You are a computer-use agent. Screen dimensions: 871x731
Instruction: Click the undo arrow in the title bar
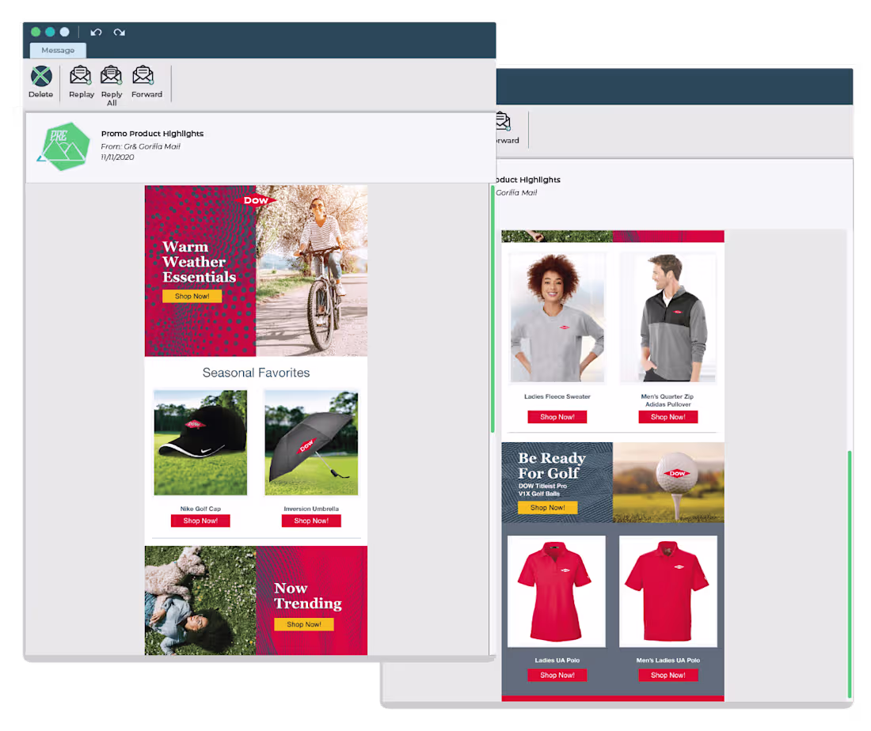(x=96, y=32)
